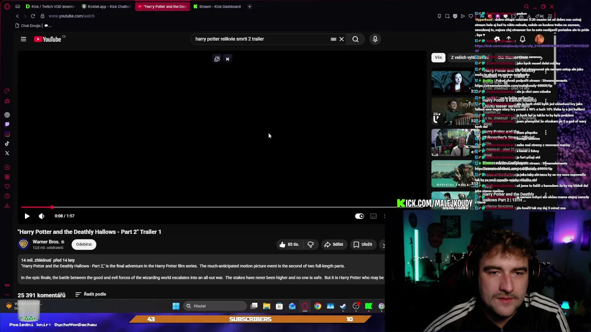Open YouTube notifications bell
Screen dimensions: 591x332
point(523,39)
